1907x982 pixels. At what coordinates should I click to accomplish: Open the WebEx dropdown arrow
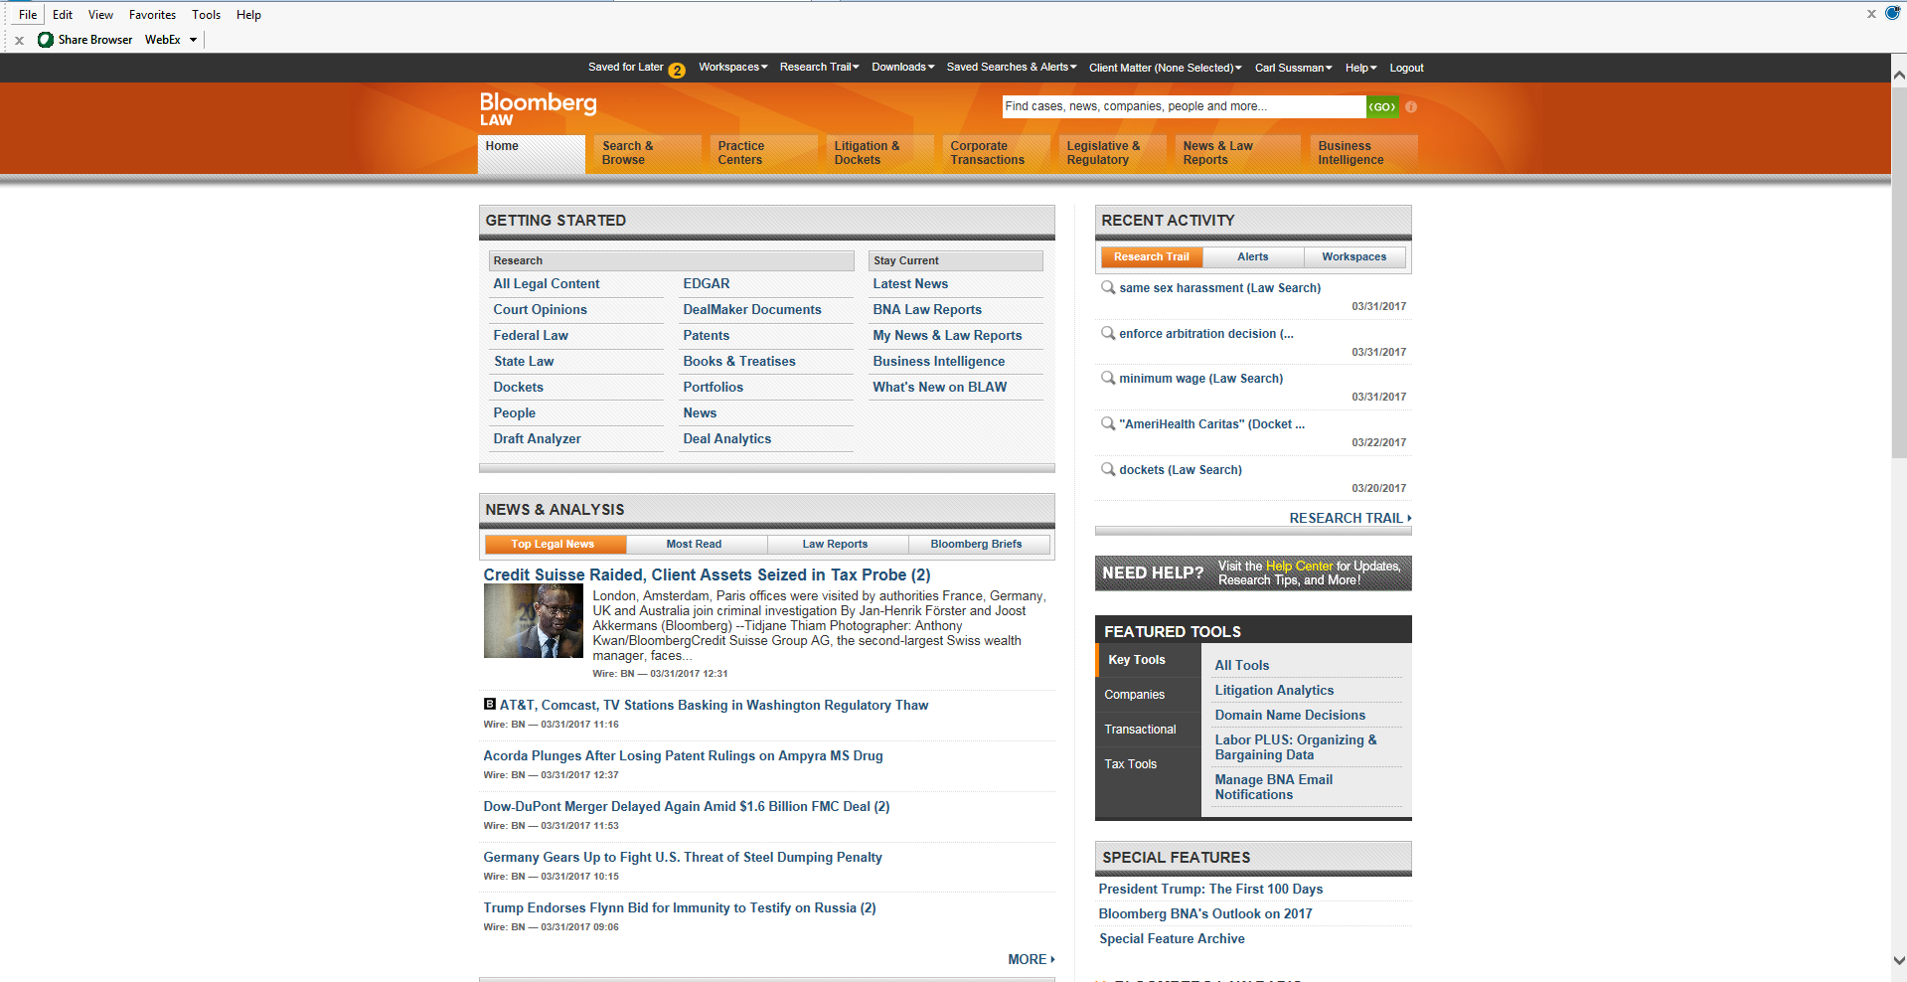(x=194, y=40)
